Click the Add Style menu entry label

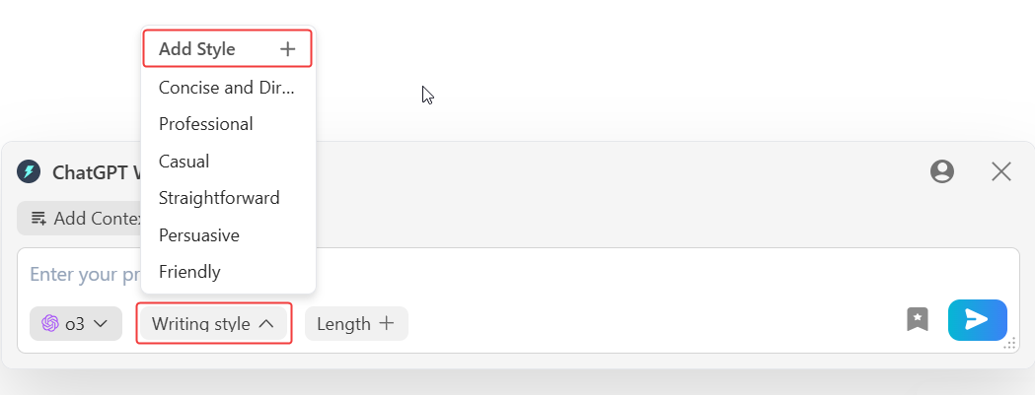click(x=196, y=49)
